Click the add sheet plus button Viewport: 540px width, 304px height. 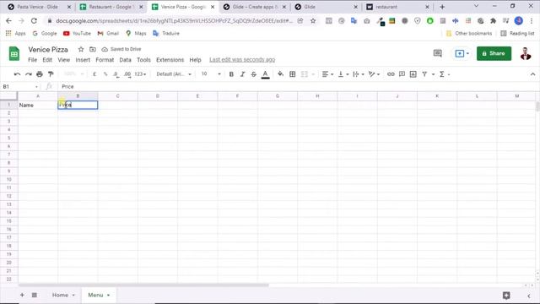[22, 295]
